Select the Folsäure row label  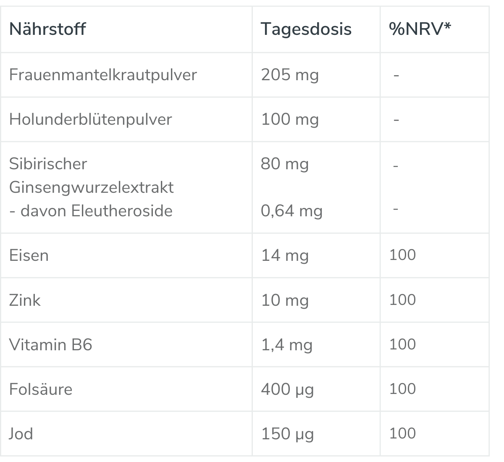[x=41, y=389]
